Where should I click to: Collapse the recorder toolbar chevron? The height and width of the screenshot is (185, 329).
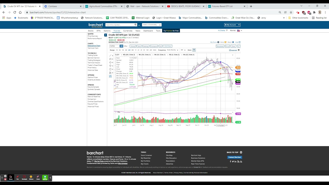(x=50, y=178)
